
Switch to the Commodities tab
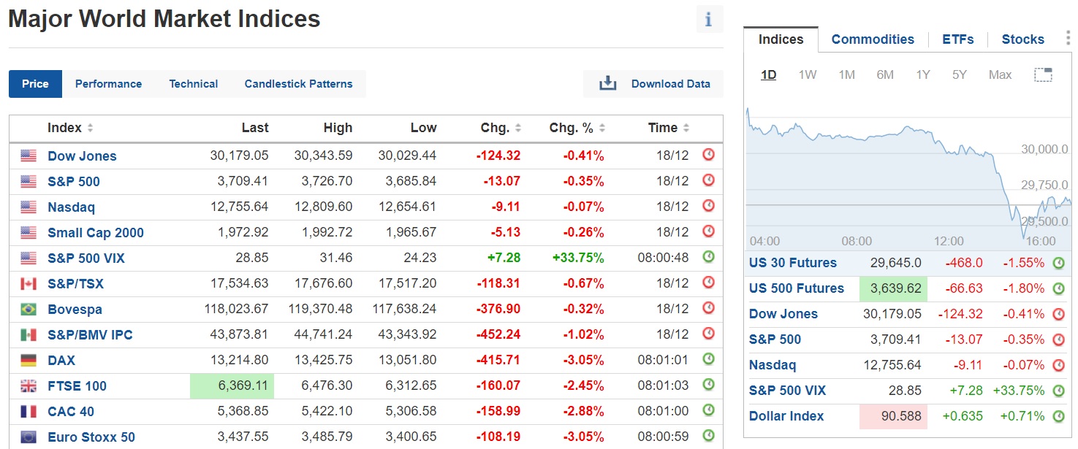pos(873,39)
